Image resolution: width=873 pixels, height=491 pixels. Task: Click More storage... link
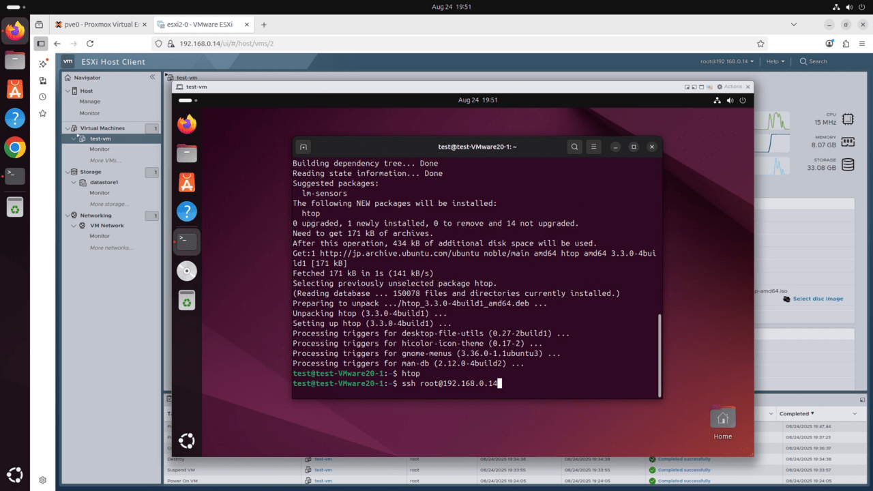[x=109, y=204]
